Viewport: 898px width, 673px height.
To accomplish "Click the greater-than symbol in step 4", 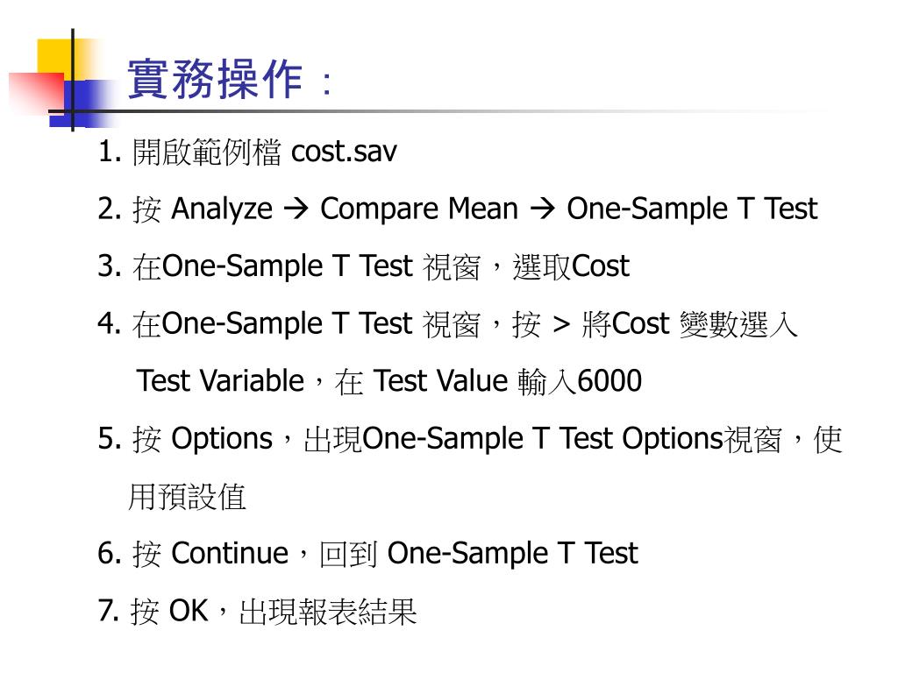I will (561, 324).
